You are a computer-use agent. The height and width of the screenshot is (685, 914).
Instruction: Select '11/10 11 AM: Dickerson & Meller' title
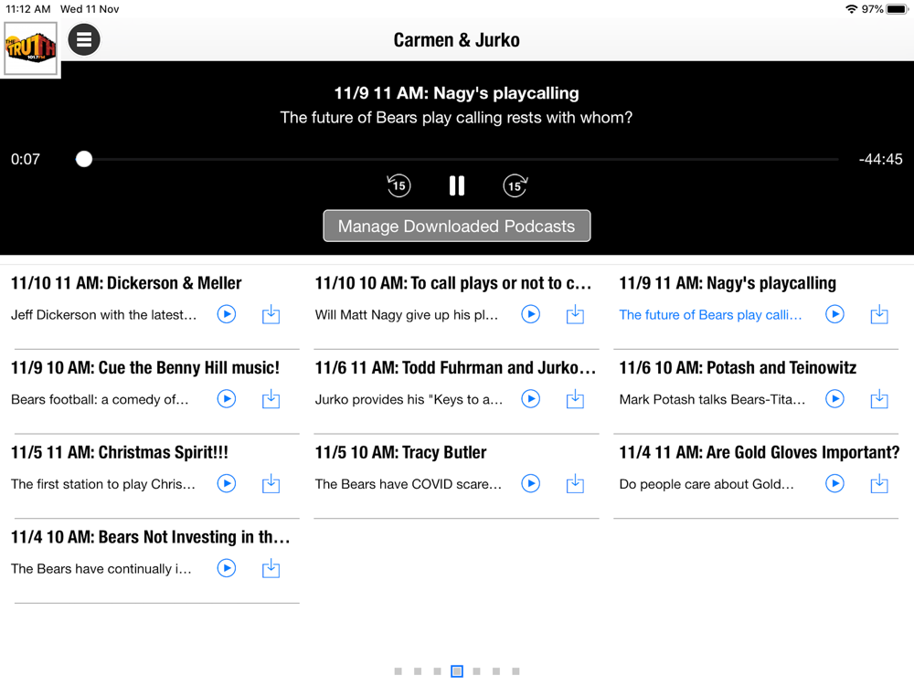(126, 283)
